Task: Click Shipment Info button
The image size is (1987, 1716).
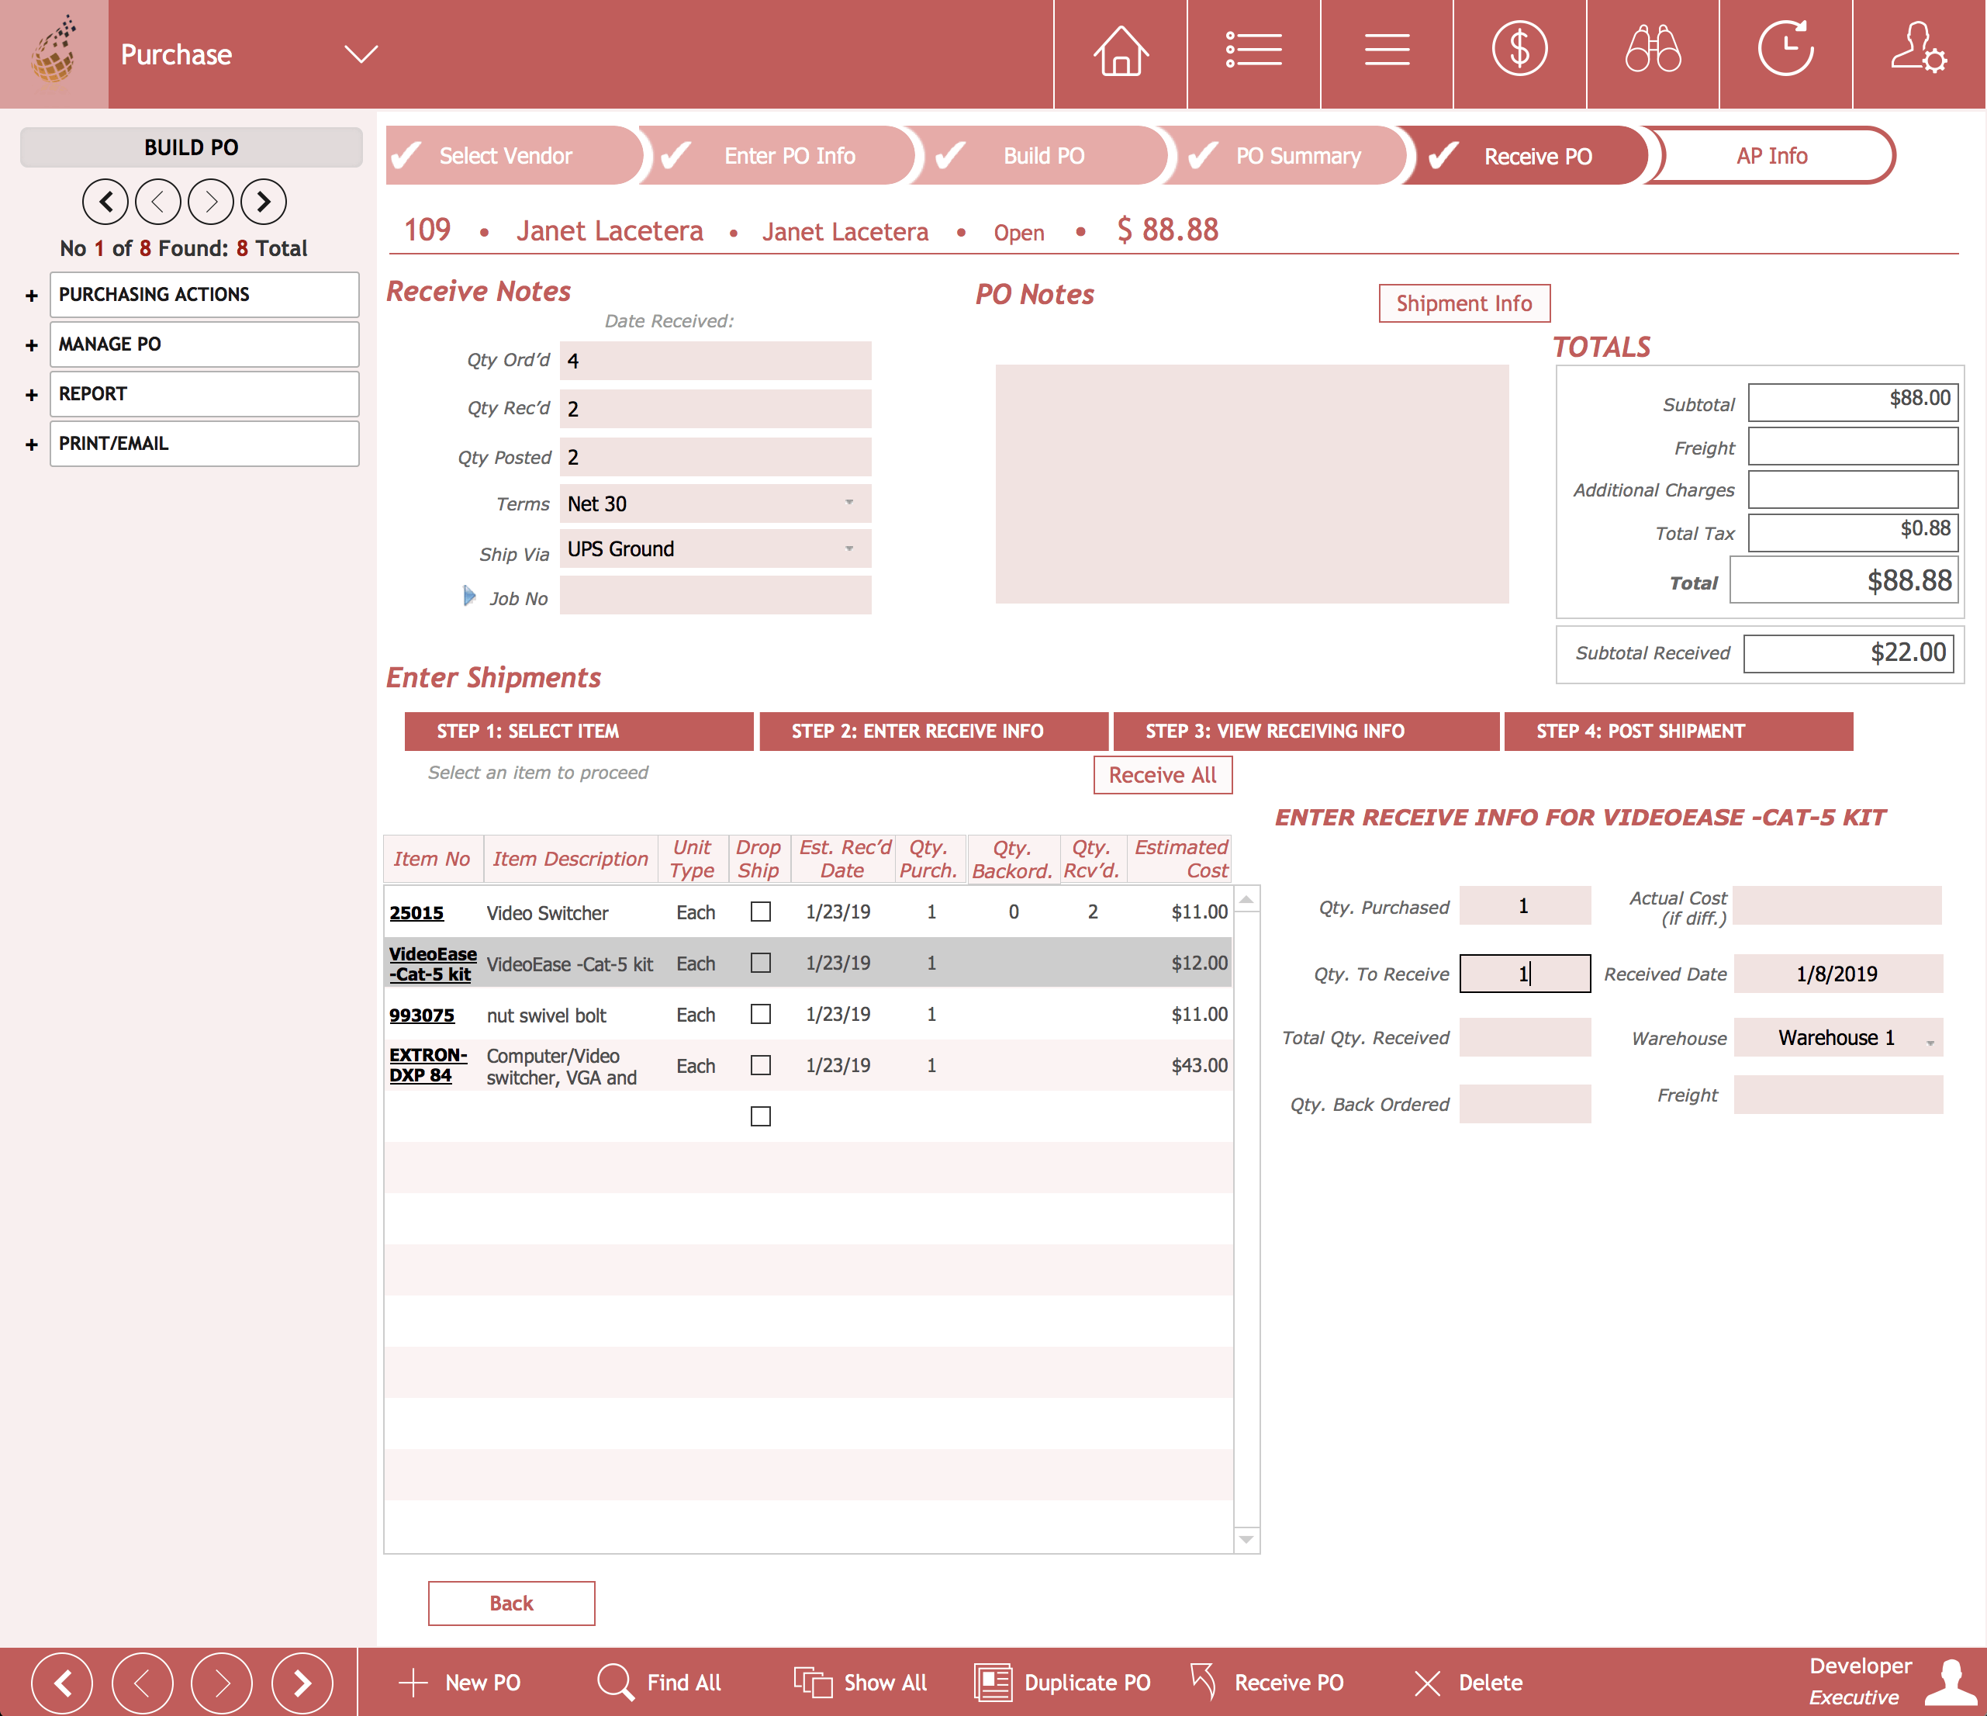Action: pyautogui.click(x=1464, y=303)
